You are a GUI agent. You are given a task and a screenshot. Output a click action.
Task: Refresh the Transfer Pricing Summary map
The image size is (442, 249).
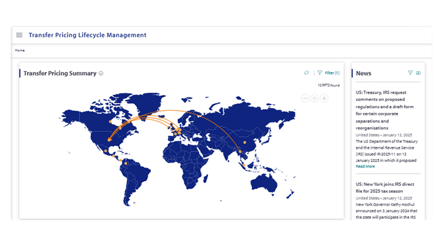[x=306, y=73]
